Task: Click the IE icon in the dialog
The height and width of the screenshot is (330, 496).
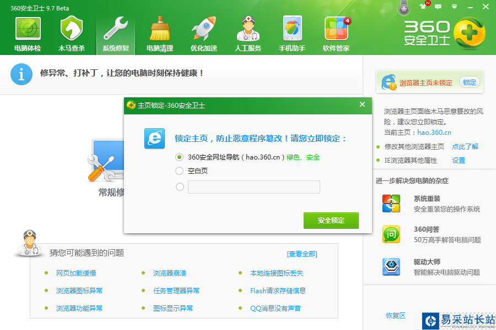Action: [x=155, y=138]
